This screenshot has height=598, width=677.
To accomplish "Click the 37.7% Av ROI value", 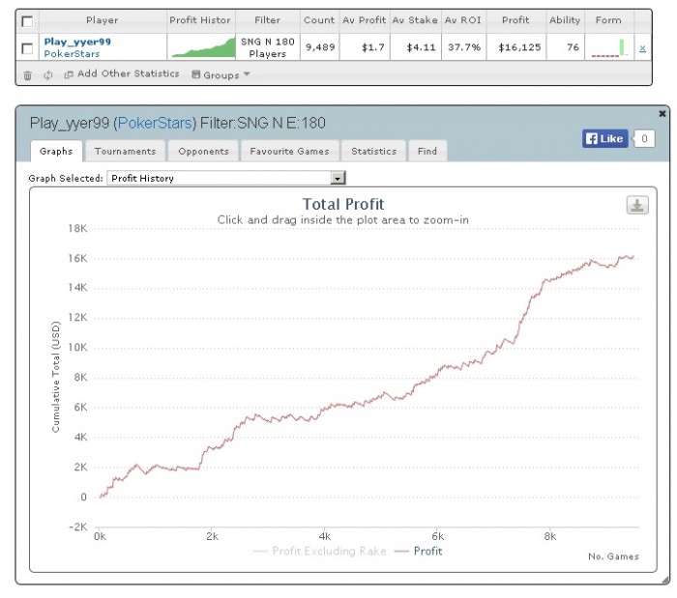I will pos(464,47).
